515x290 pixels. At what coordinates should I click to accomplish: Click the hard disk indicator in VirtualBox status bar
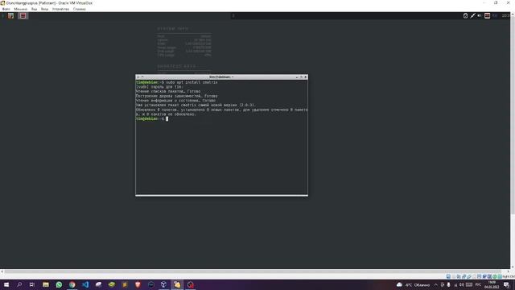448,276
